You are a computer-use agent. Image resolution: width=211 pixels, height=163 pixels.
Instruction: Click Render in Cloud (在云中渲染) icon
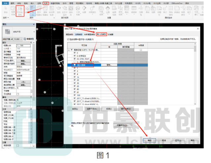65,11
